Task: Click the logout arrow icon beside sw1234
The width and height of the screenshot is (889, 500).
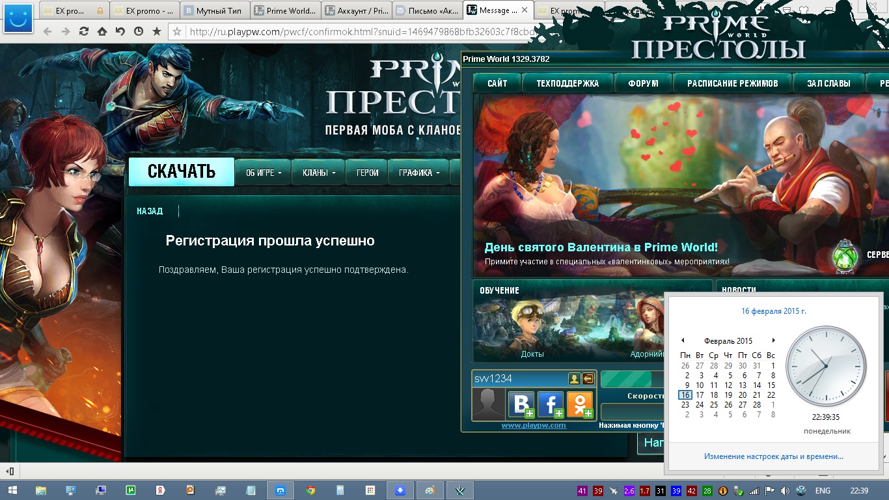Action: (588, 378)
